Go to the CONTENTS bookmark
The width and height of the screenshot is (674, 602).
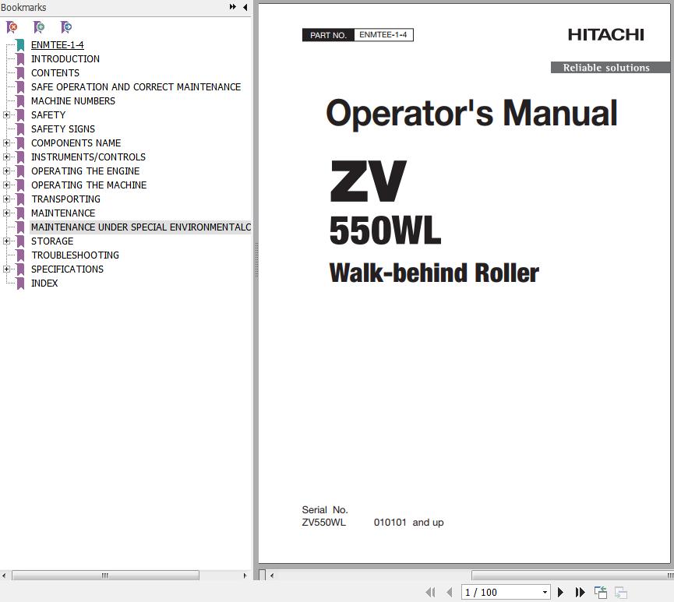[55, 73]
